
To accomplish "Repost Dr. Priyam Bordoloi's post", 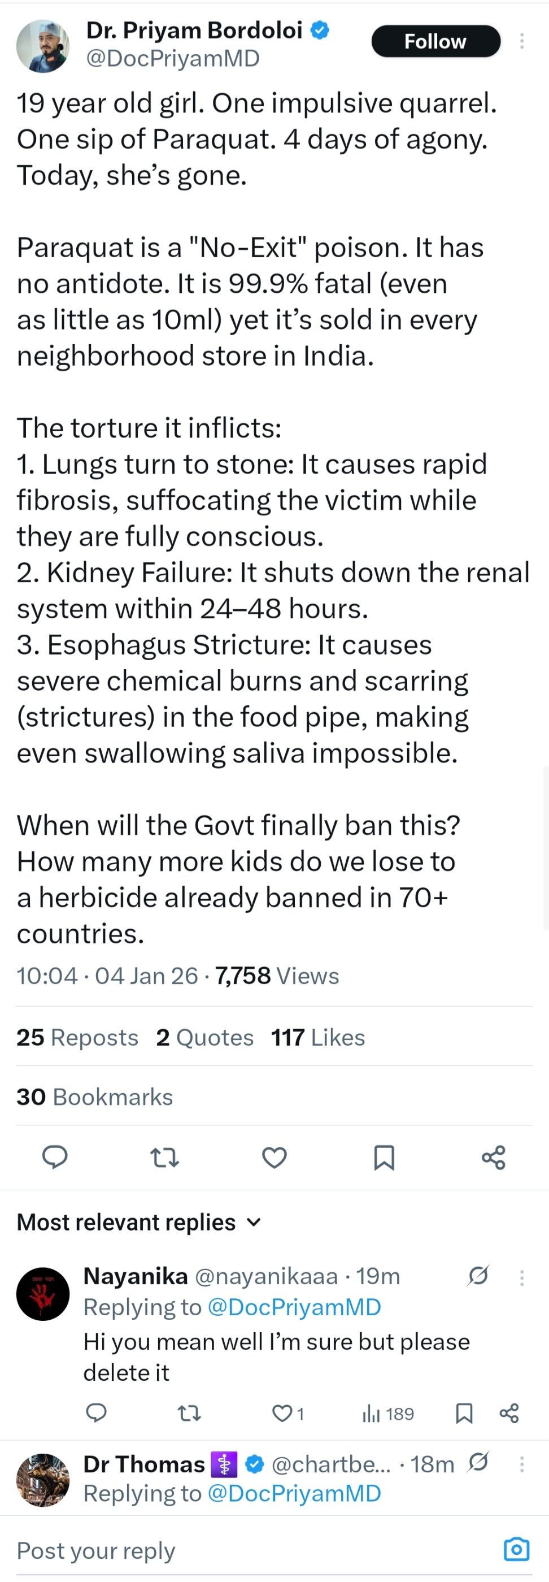I will pos(164,1158).
